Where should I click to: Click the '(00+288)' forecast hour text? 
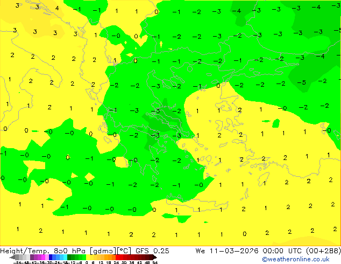(323, 251)
